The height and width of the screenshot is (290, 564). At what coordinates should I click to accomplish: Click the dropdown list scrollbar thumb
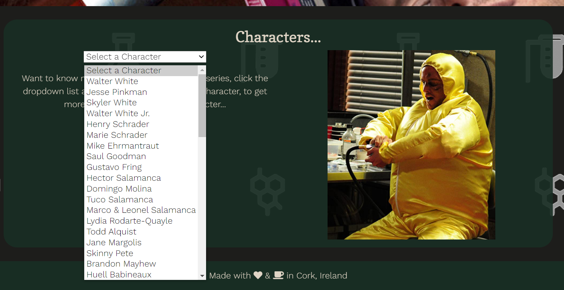(x=202, y=106)
